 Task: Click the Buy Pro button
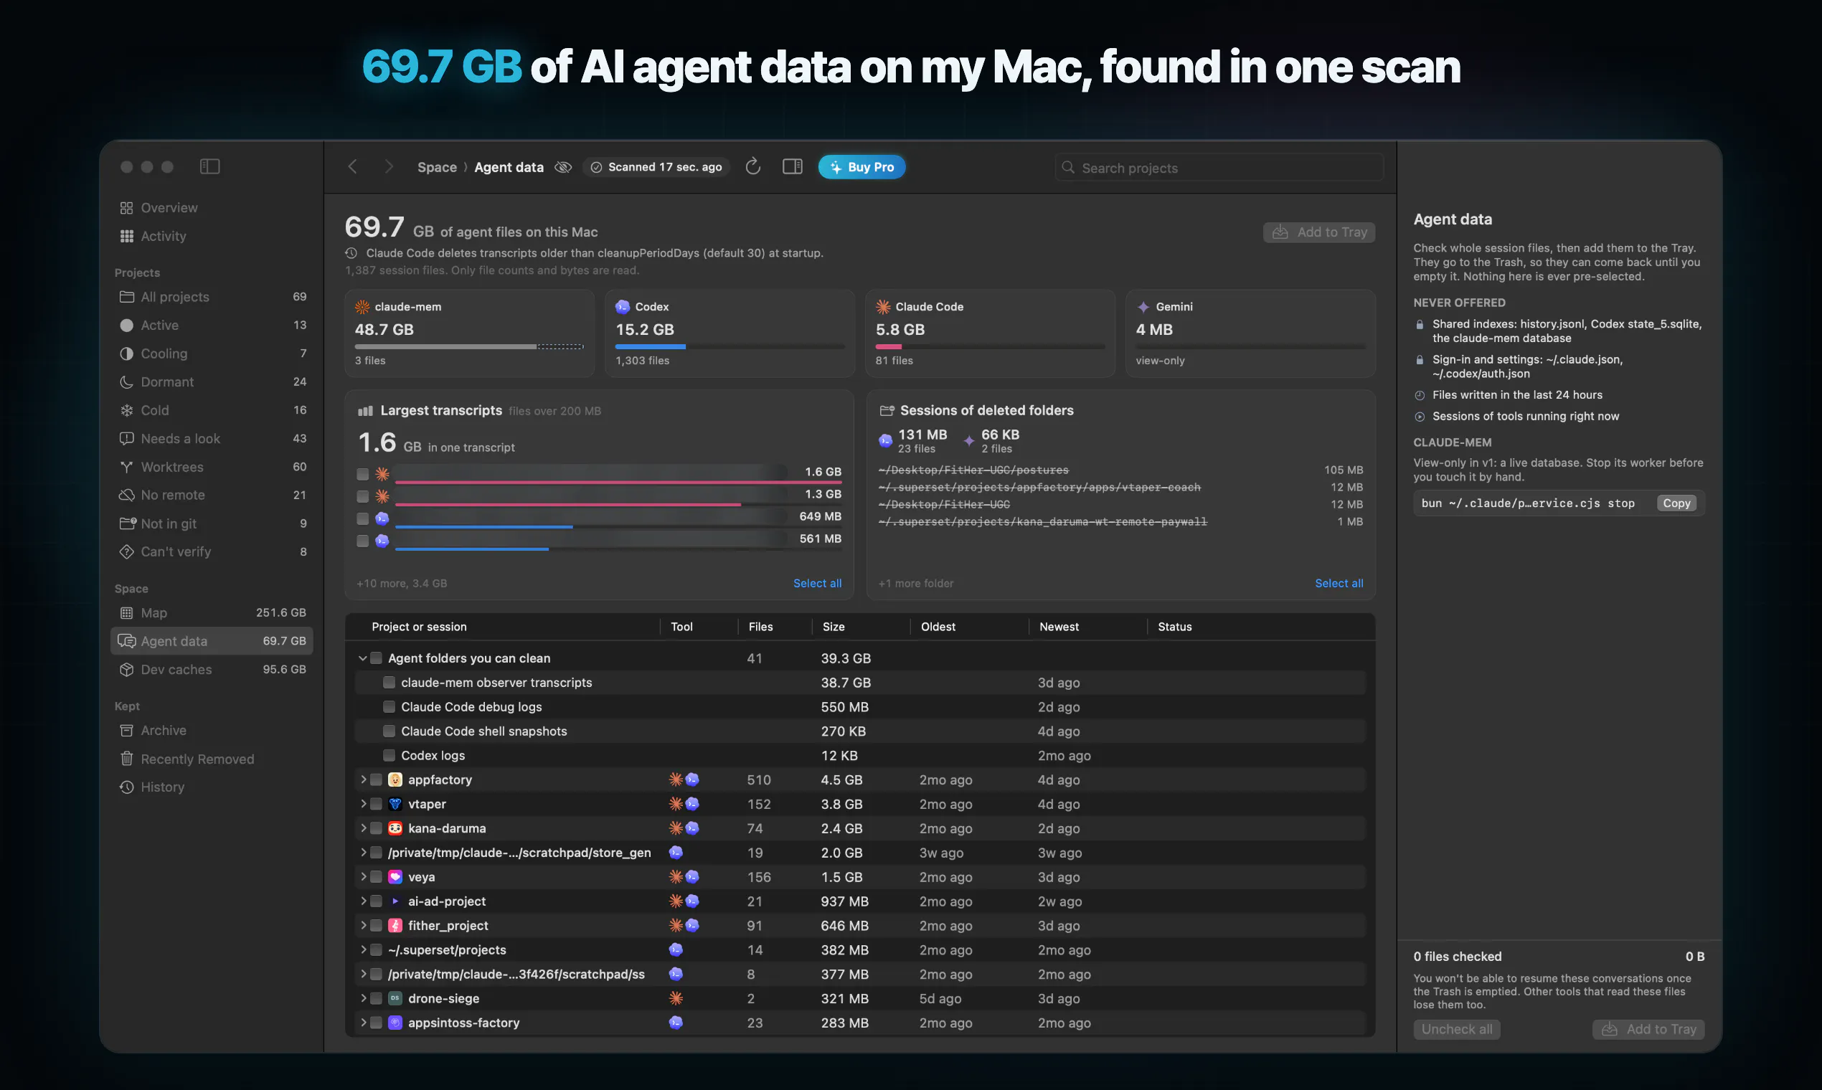[861, 167]
